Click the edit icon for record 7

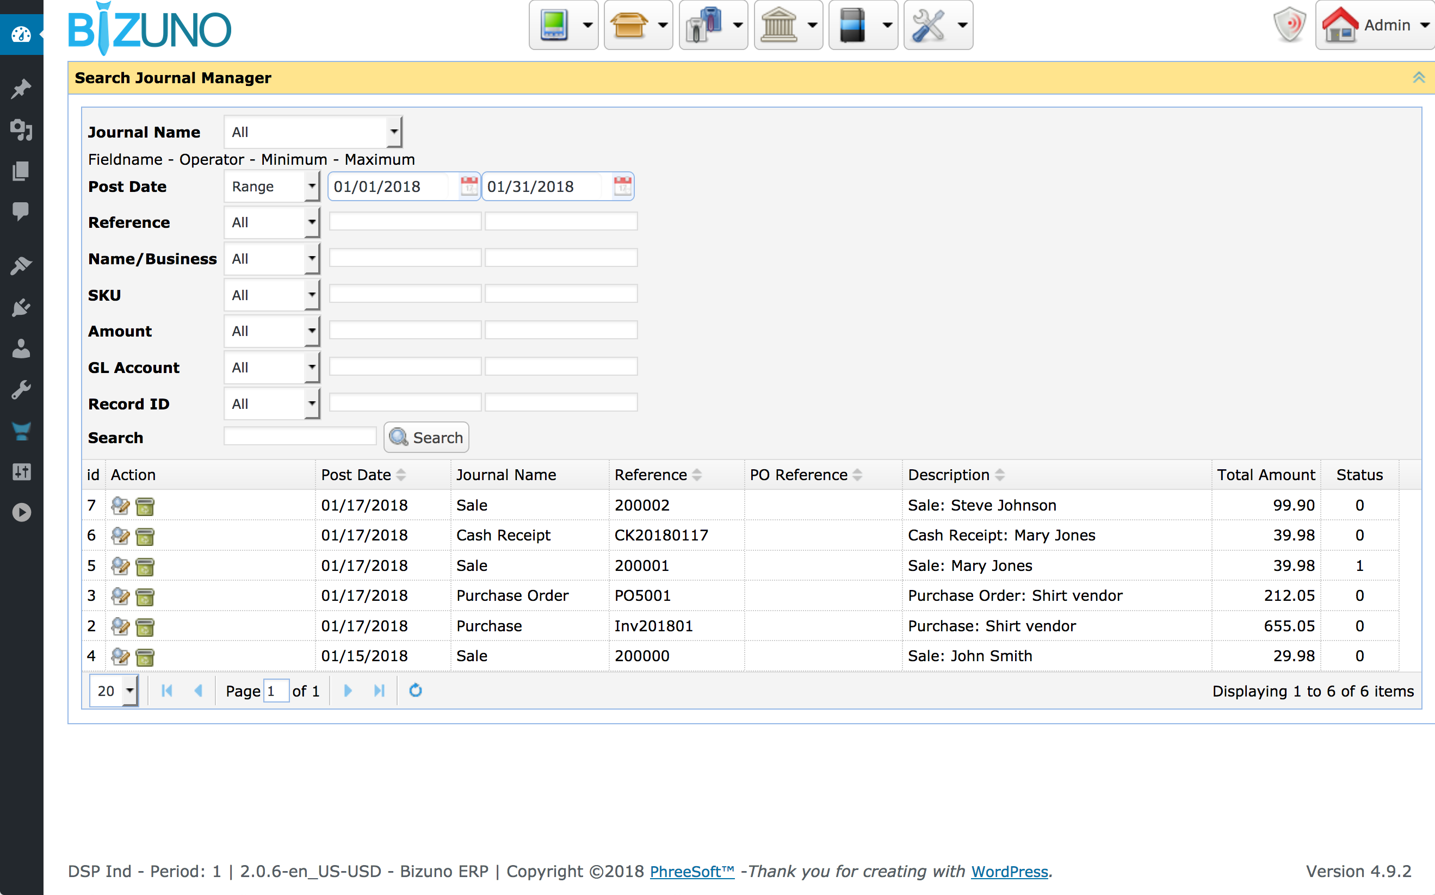120,506
